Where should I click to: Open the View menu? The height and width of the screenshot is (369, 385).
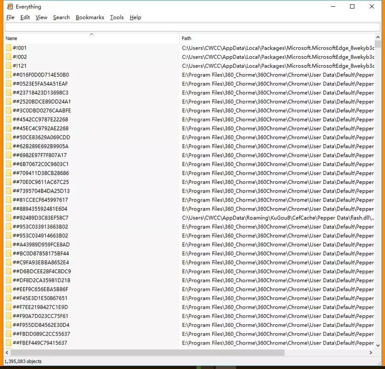coord(41,17)
